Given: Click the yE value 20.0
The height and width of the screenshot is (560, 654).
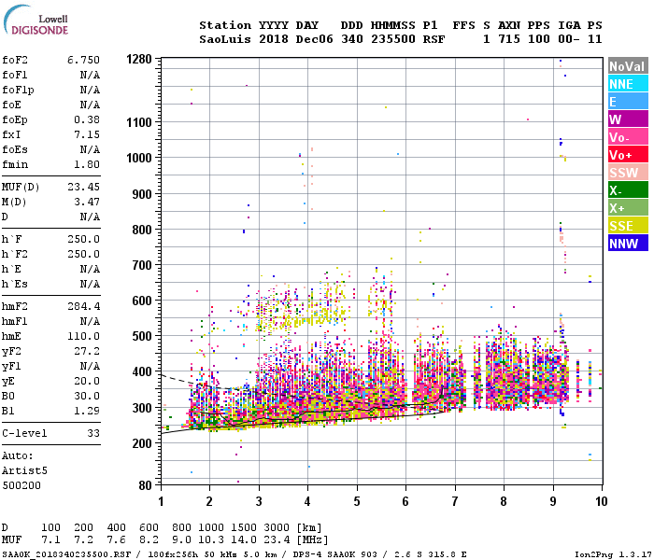Looking at the screenshot, I should (87, 381).
